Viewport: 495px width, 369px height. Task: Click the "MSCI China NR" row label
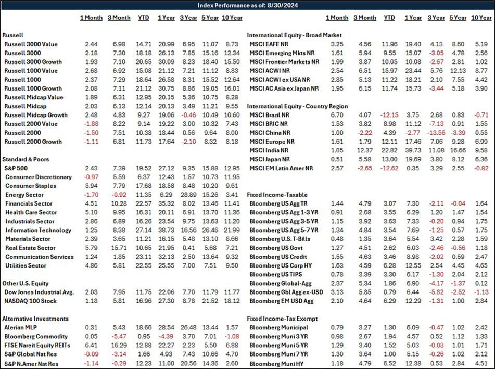[x=270, y=133]
